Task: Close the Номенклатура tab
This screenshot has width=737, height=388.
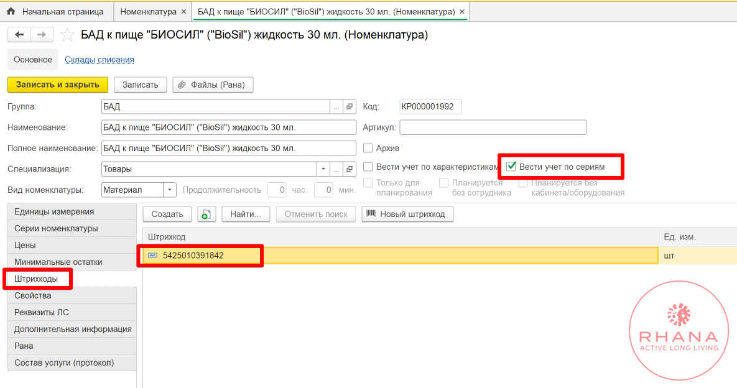Action: pos(183,12)
